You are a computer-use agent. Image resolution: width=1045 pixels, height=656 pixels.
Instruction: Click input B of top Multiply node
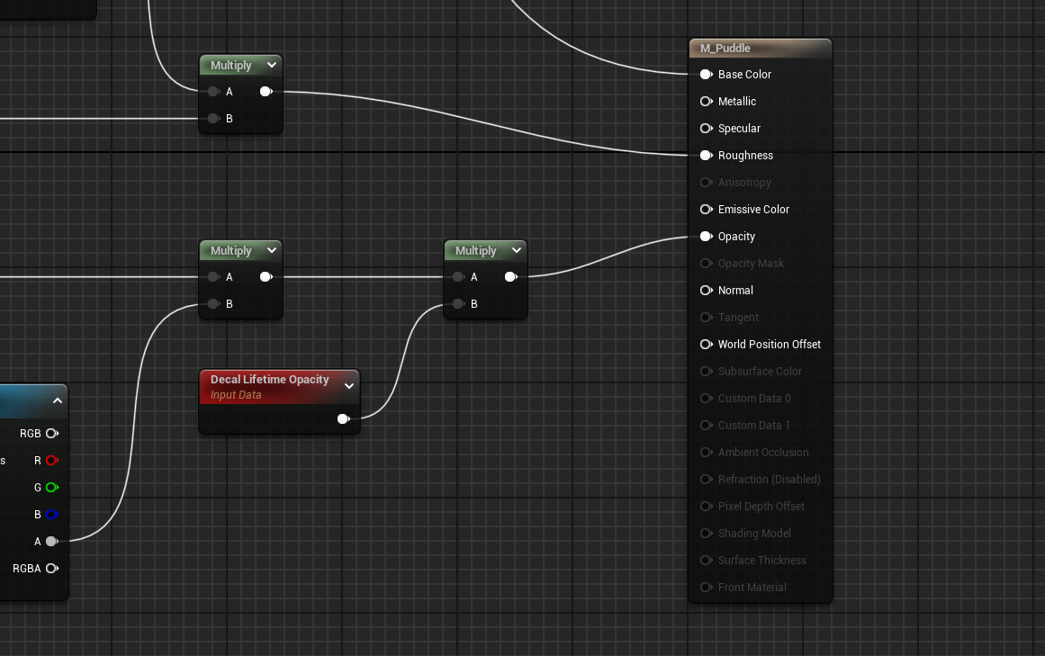coord(213,119)
